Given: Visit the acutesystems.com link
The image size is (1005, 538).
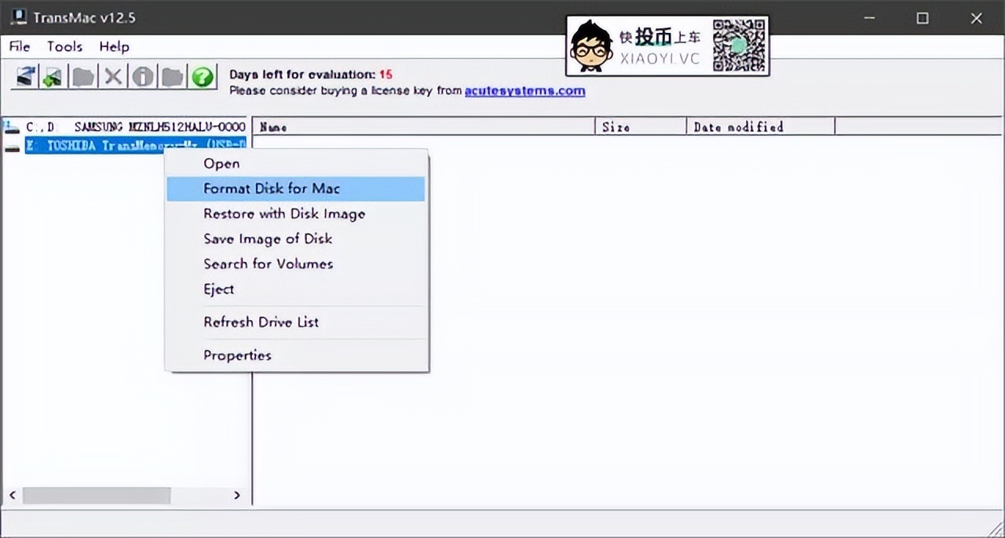Looking at the screenshot, I should tap(524, 91).
